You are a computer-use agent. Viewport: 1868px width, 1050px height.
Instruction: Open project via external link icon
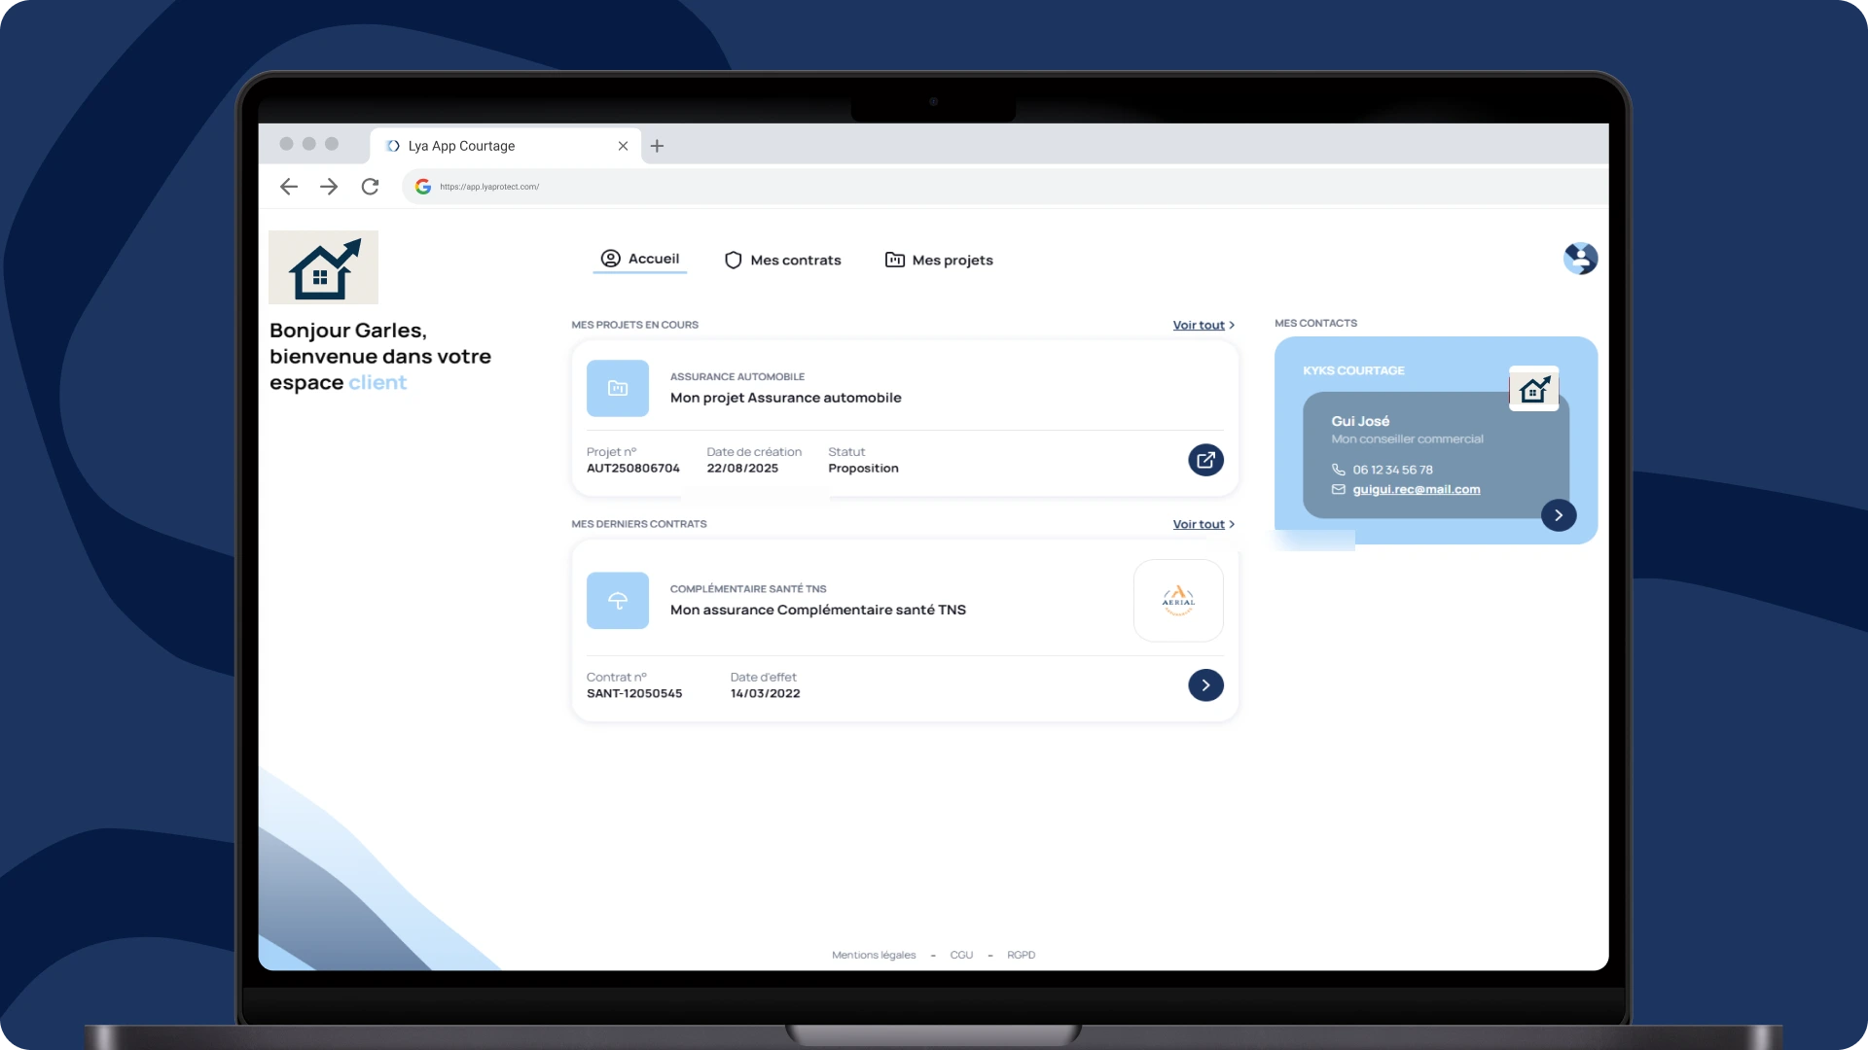pyautogui.click(x=1205, y=460)
